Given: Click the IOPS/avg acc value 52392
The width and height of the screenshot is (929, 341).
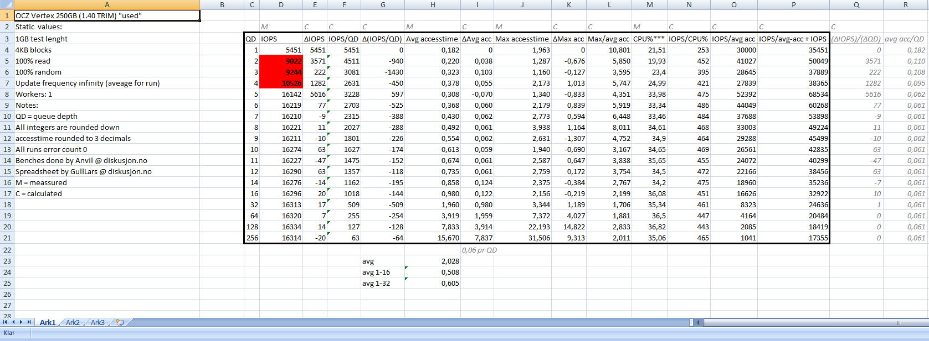Looking at the screenshot, I should click(x=733, y=94).
